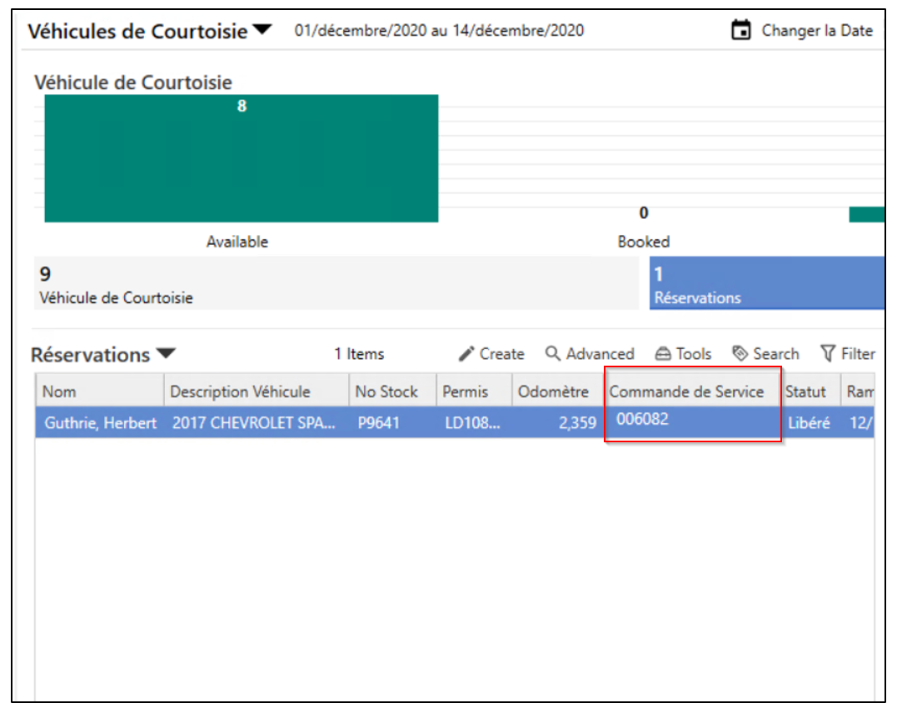This screenshot has width=897, height=713.
Task: Sort by the Nom column header
Action: tap(100, 391)
